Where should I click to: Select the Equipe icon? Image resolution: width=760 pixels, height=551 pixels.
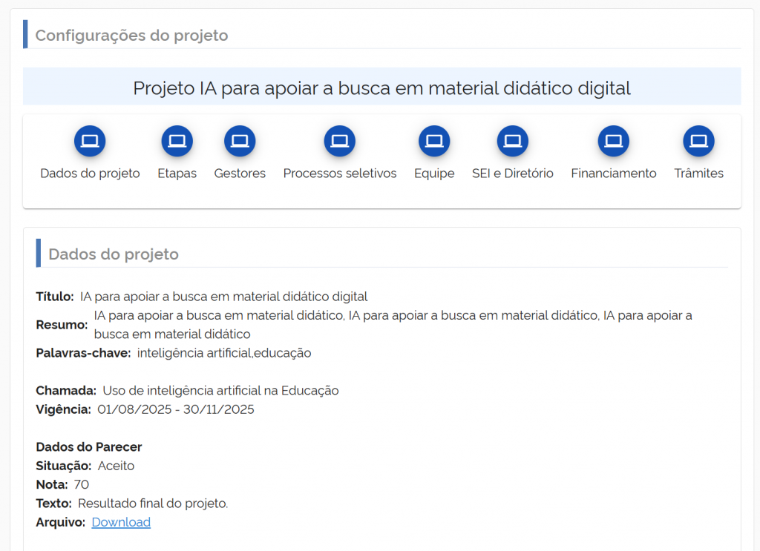[x=433, y=141]
